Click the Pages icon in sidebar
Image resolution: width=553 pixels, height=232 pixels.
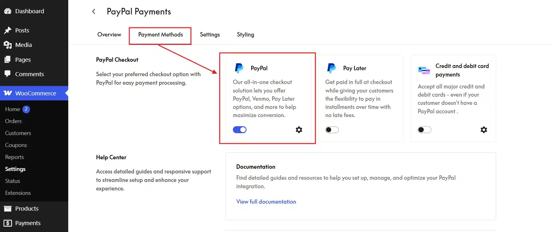click(8, 59)
